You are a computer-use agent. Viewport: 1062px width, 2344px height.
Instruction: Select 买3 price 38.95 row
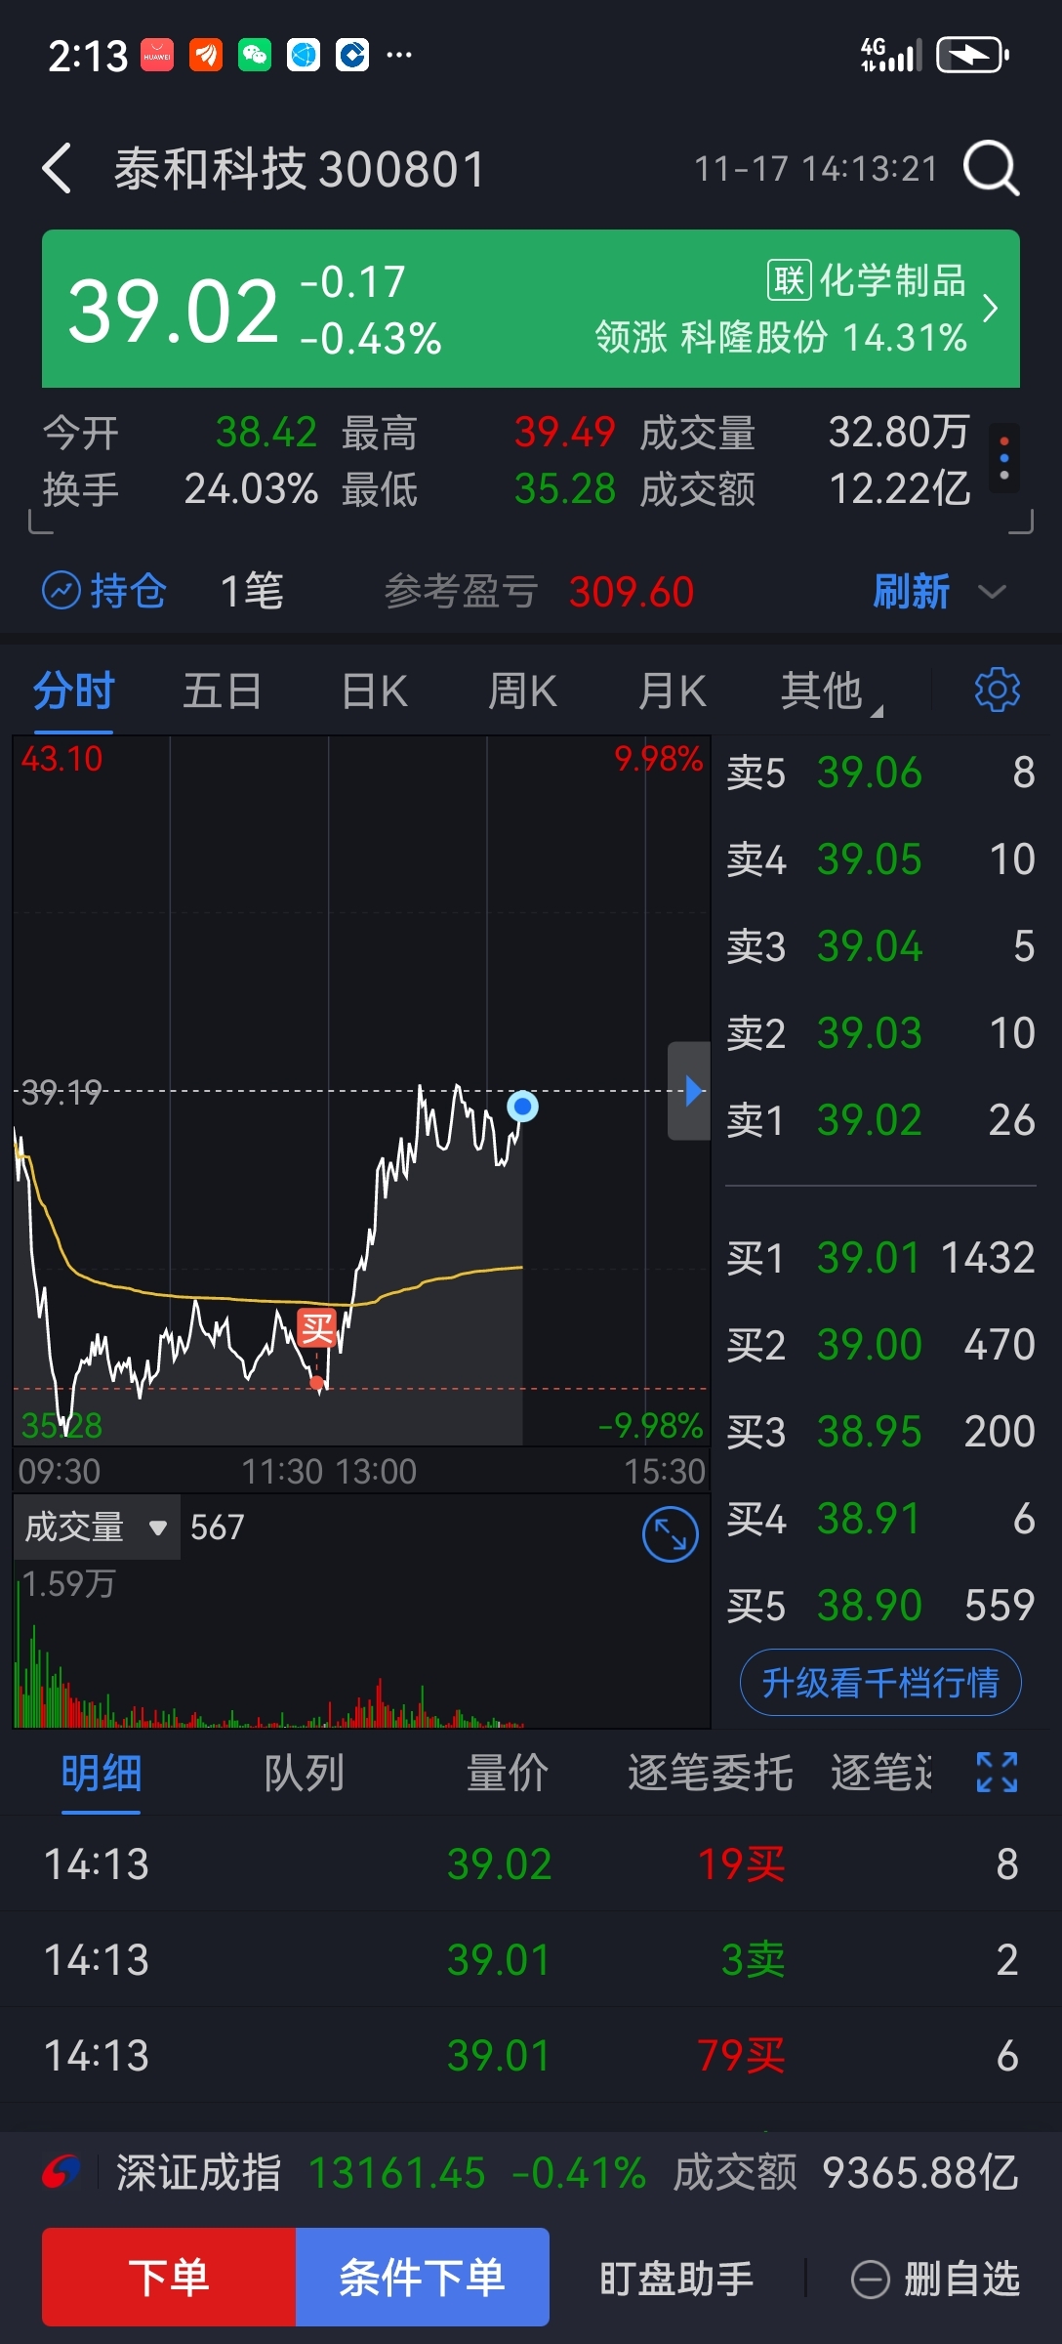880,1432
